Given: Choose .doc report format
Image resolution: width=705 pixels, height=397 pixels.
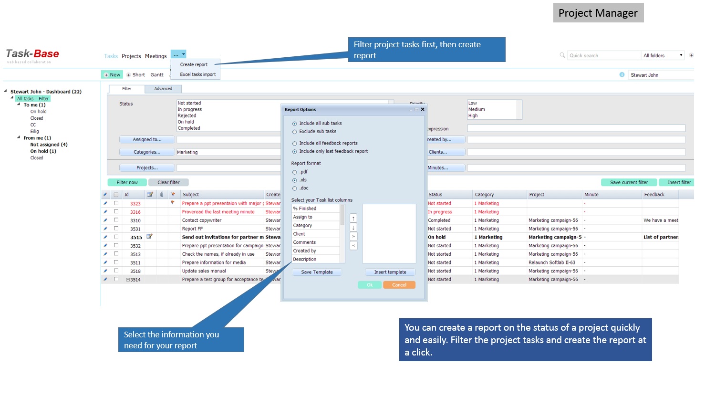Looking at the screenshot, I should click(295, 188).
